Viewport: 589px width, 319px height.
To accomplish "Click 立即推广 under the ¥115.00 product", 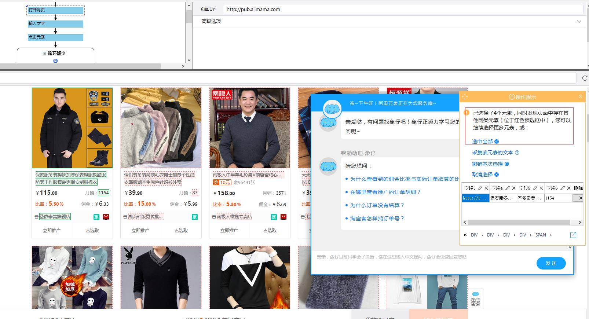I will tap(52, 231).
